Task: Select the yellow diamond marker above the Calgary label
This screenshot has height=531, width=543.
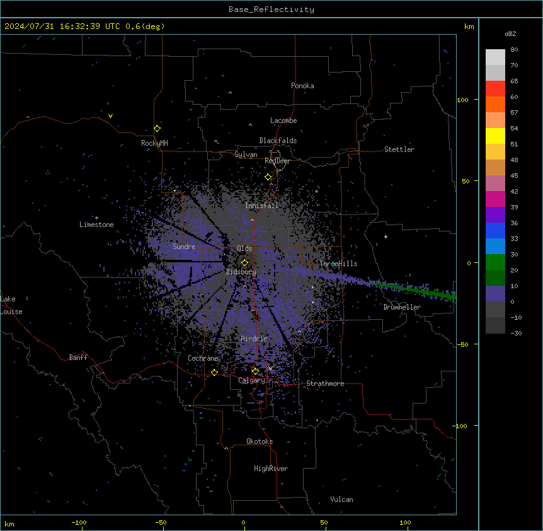Action: [255, 371]
